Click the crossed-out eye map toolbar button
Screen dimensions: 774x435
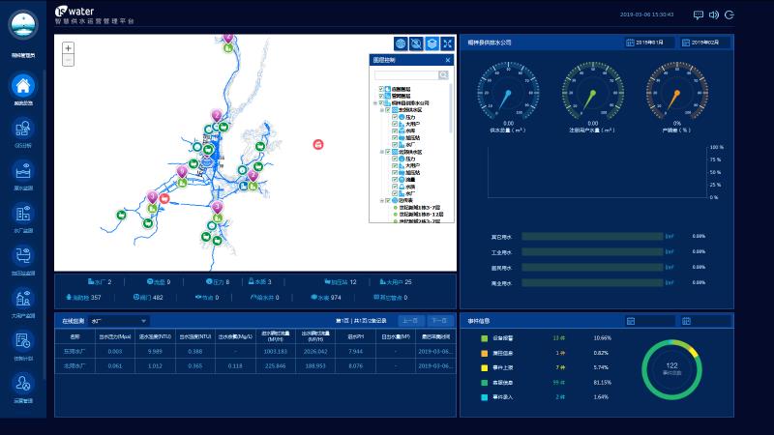coord(416,43)
